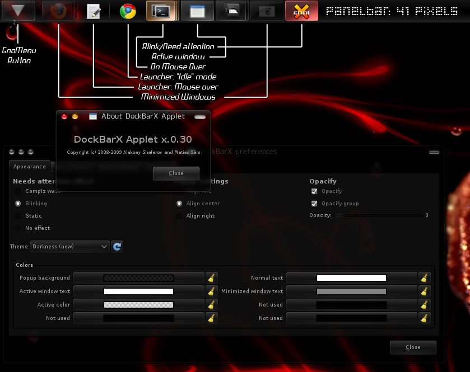Select the Blinking attention effect
Viewport: 470px width, 372px height.
point(18,204)
